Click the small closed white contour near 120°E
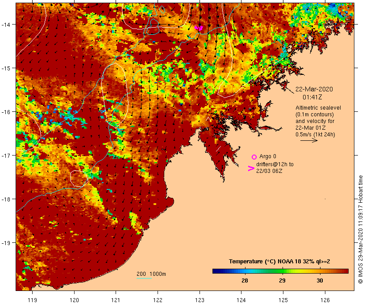Image resolution: width=366 pixels, height=303 pixels. [79, 179]
